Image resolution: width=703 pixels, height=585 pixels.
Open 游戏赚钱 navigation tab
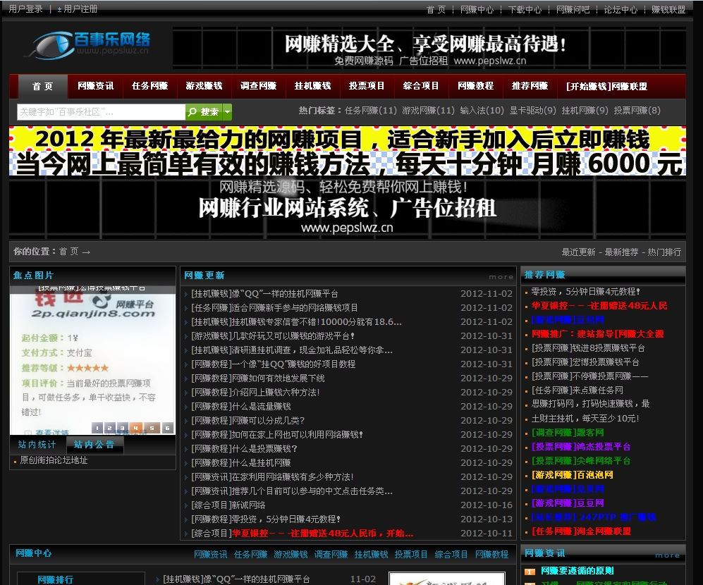[204, 85]
